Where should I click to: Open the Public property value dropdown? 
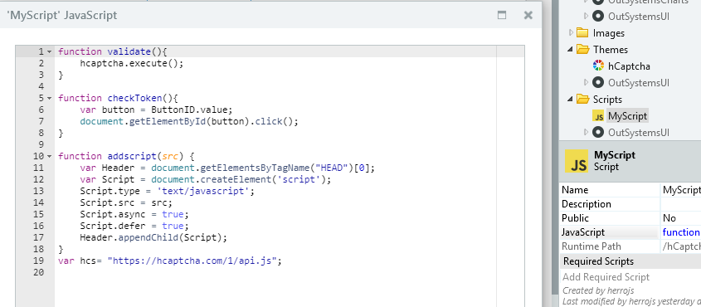[681, 218]
